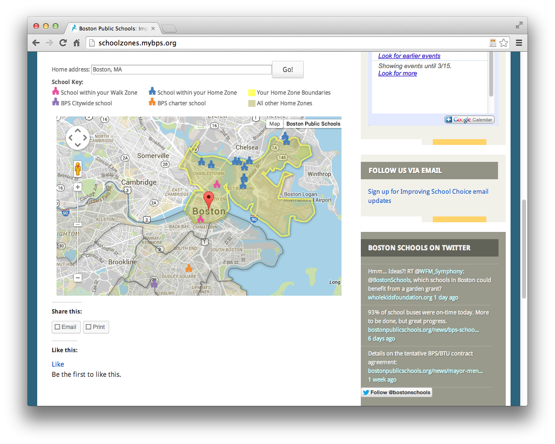The height and width of the screenshot is (444, 555).
Task: Follow @bostonschools via the Twitter button
Action: (397, 392)
